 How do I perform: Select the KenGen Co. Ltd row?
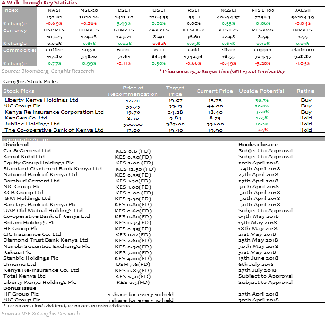click(26, 118)
